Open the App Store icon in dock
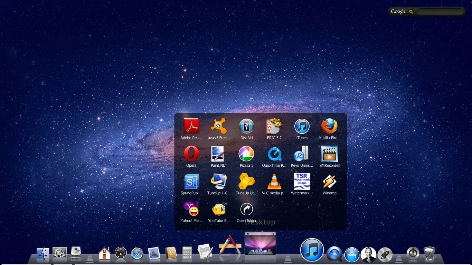 coord(352,255)
